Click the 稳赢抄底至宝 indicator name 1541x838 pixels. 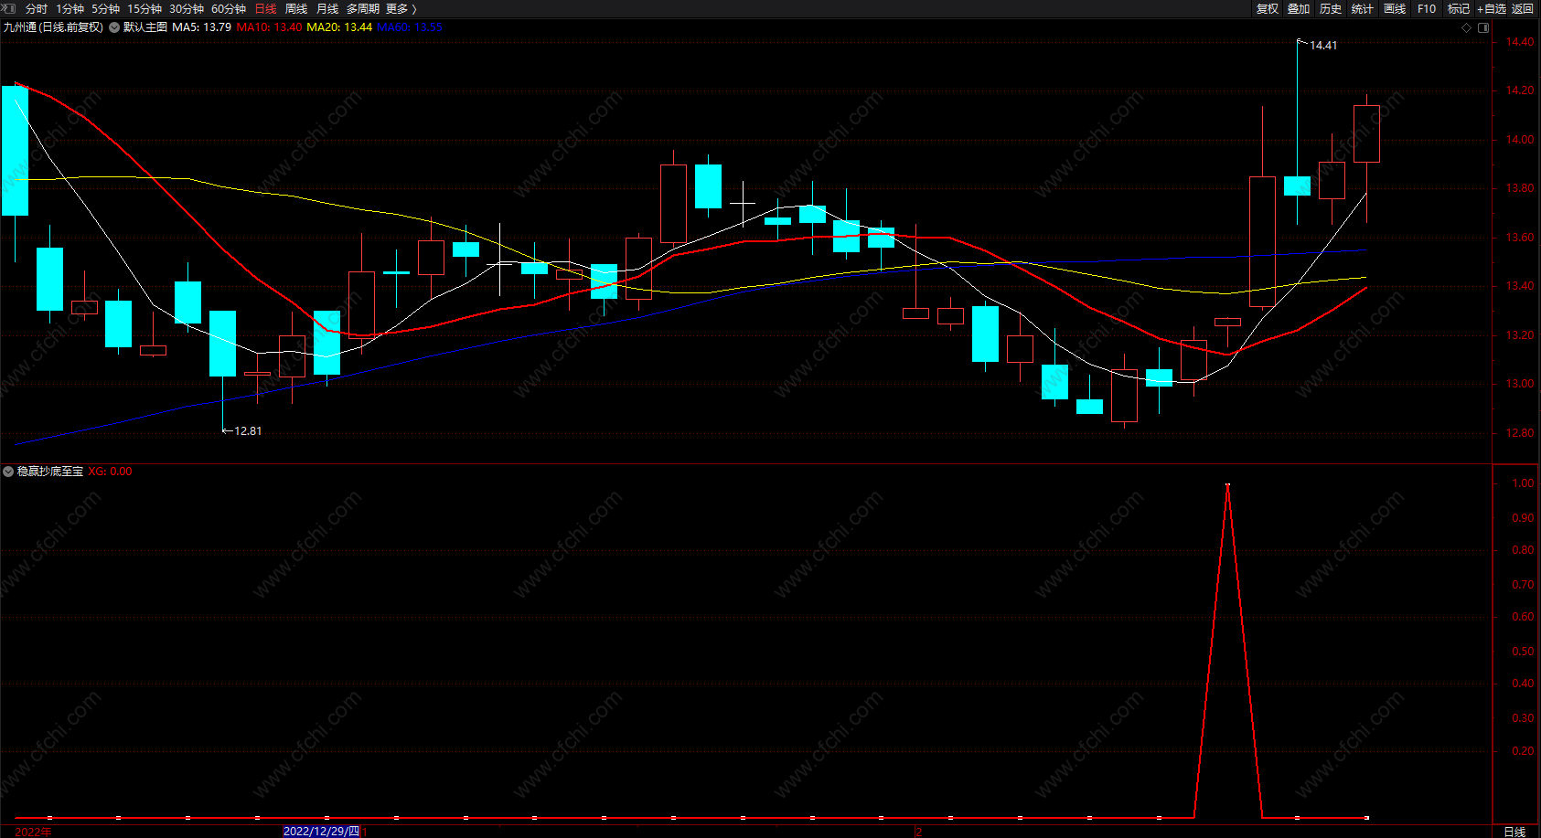click(50, 472)
